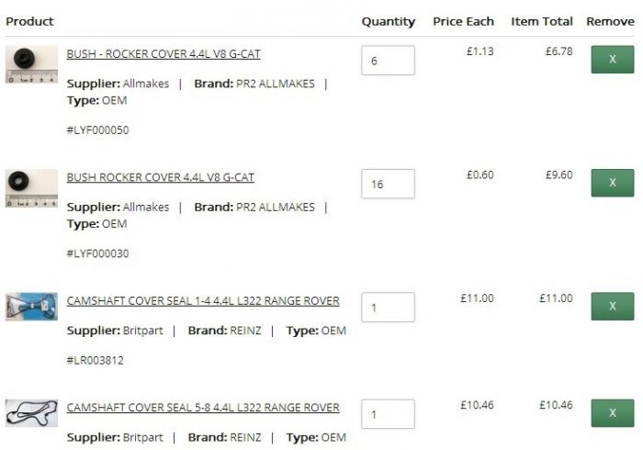Open BUSH ROCKER COVER 4.4L V8 G-CAT link

tap(161, 177)
